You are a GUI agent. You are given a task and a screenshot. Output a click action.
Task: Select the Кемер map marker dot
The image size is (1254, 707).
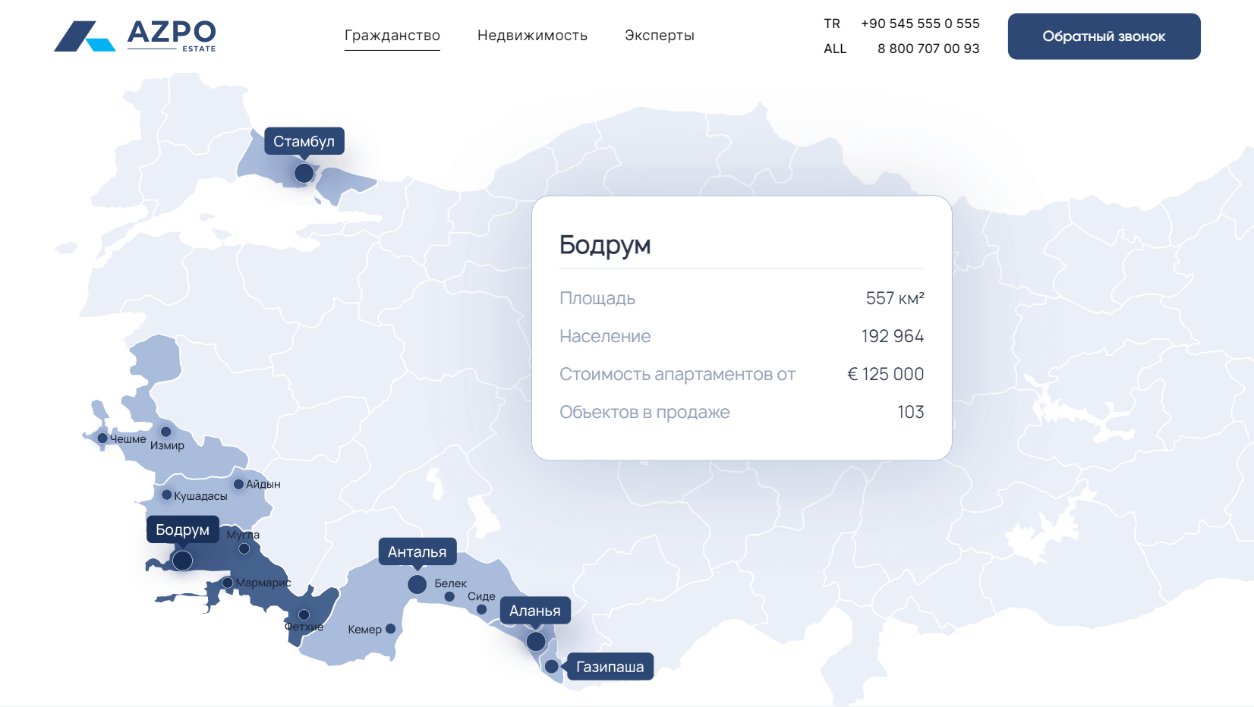(x=391, y=629)
